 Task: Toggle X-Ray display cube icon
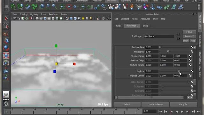(x=103, y=19)
